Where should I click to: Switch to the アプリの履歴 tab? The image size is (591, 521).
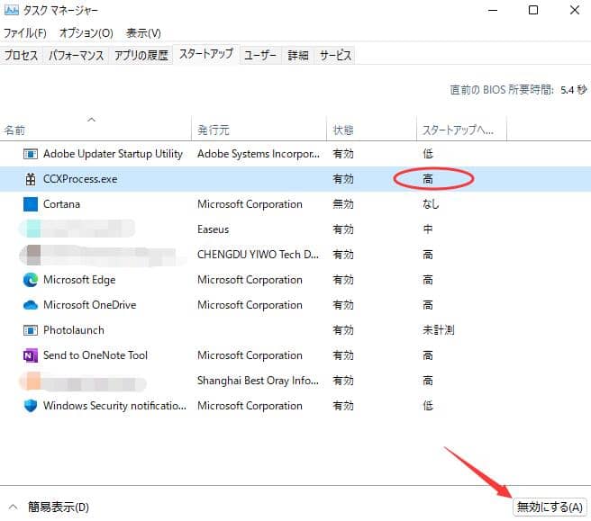(x=141, y=56)
